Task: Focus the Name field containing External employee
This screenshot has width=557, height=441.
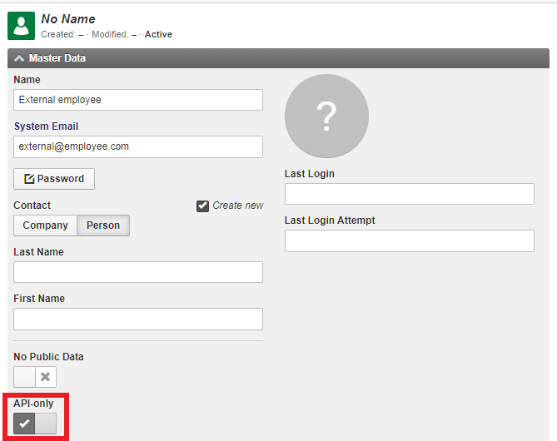Action: coord(138,100)
